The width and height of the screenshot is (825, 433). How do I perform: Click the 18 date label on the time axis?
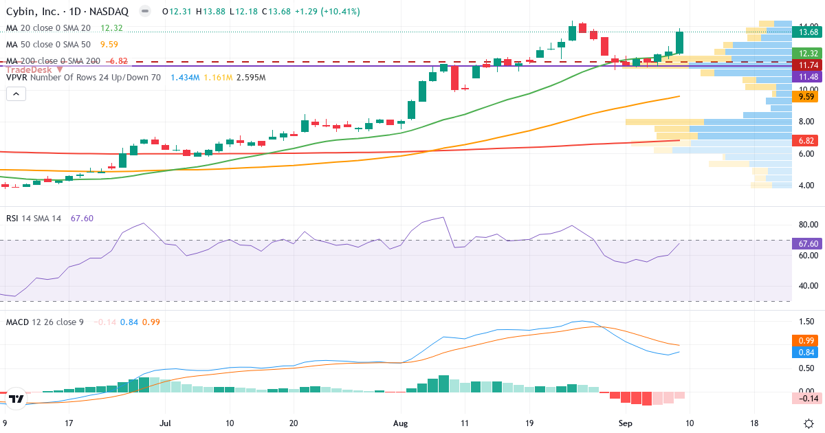click(756, 424)
